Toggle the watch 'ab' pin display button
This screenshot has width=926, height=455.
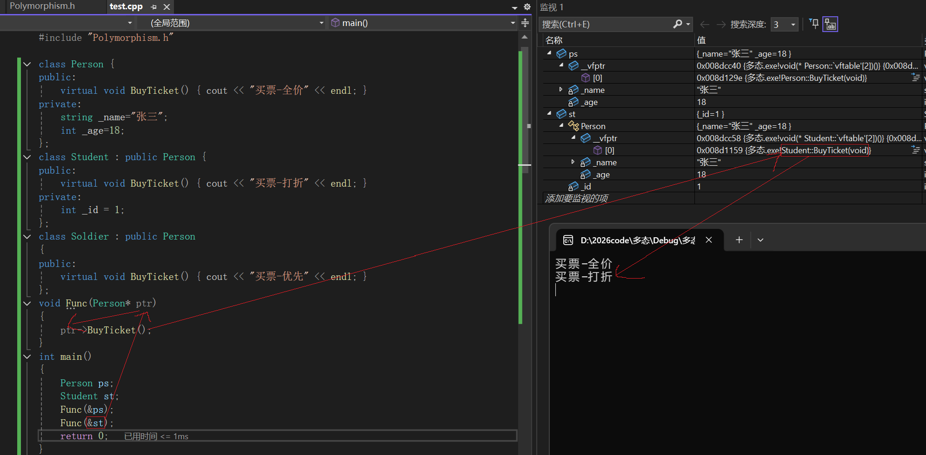tap(830, 24)
